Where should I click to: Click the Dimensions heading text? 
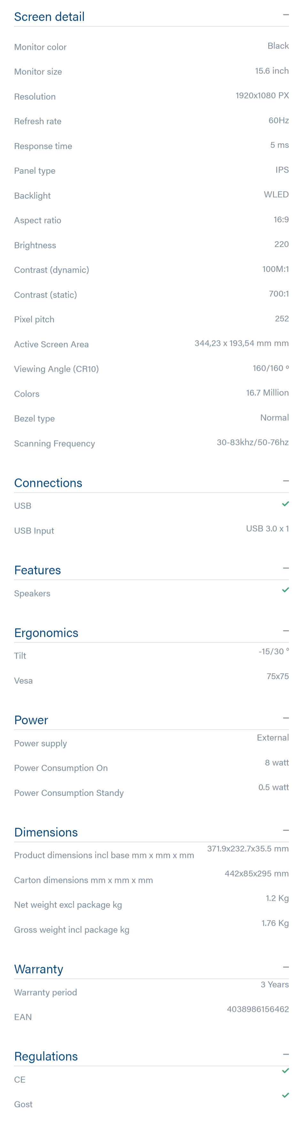[x=46, y=832]
